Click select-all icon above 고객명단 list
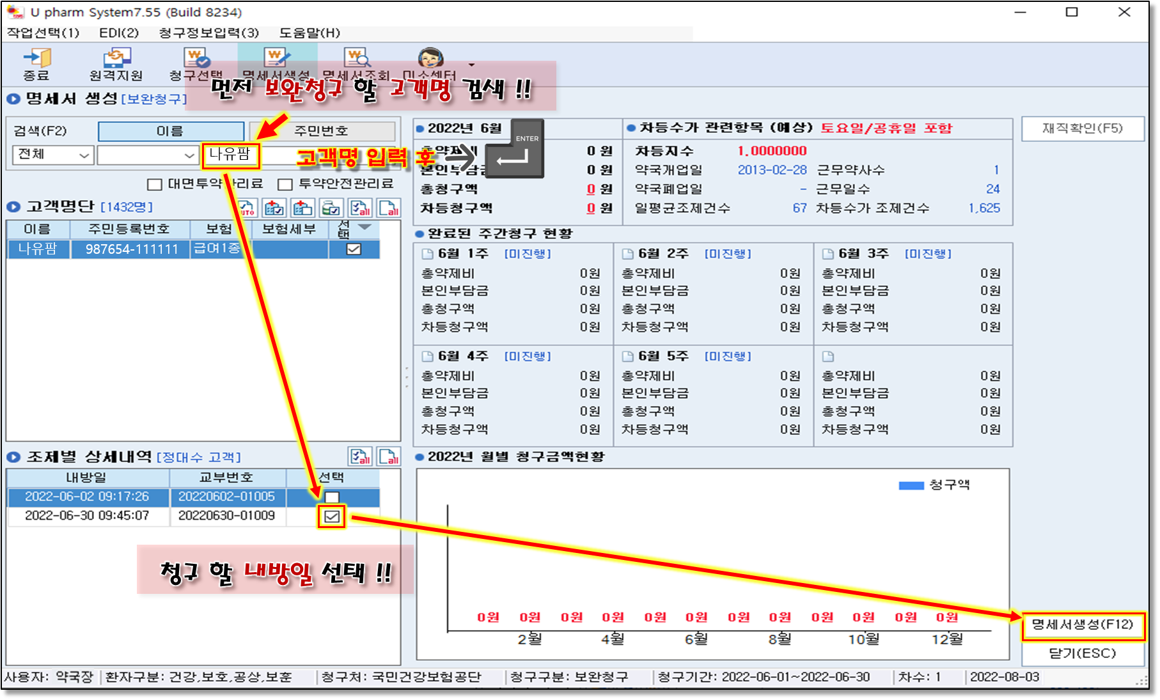 359,208
